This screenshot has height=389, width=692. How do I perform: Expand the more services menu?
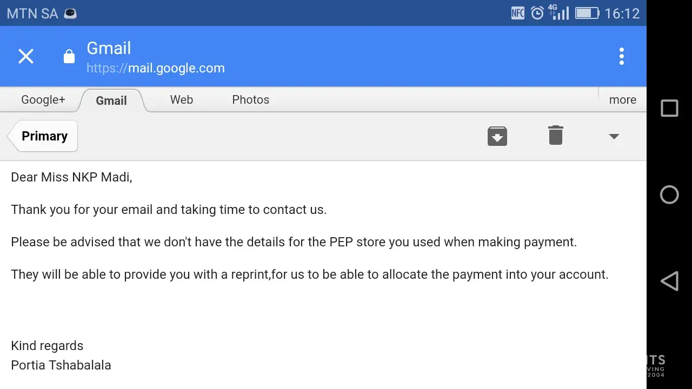pyautogui.click(x=622, y=100)
